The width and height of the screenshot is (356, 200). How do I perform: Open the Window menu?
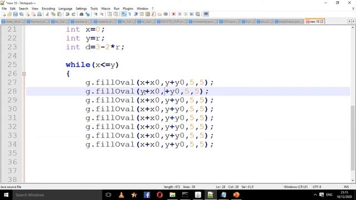[x=142, y=9]
